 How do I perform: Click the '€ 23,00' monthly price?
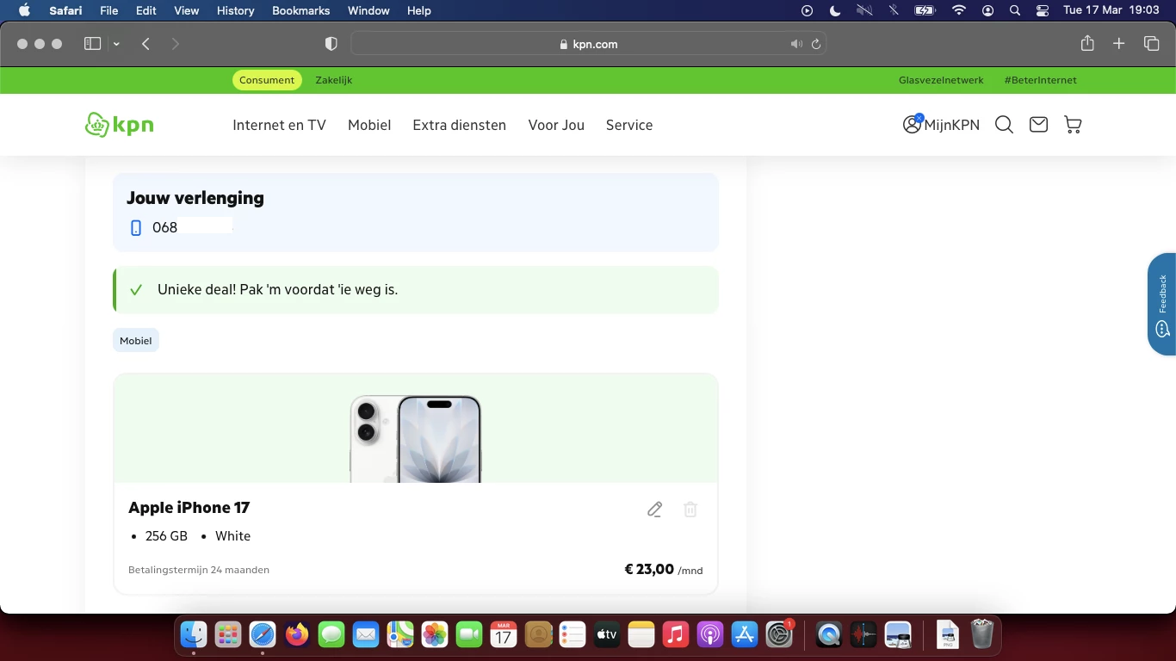[x=649, y=569]
